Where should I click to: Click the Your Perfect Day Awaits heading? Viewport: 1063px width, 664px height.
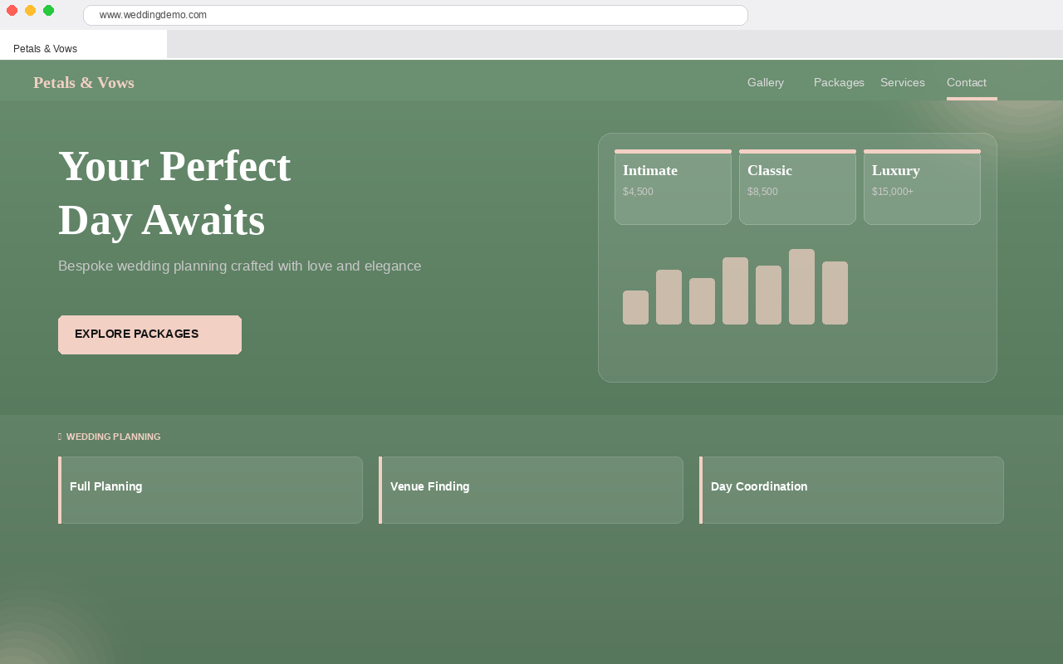(x=174, y=193)
